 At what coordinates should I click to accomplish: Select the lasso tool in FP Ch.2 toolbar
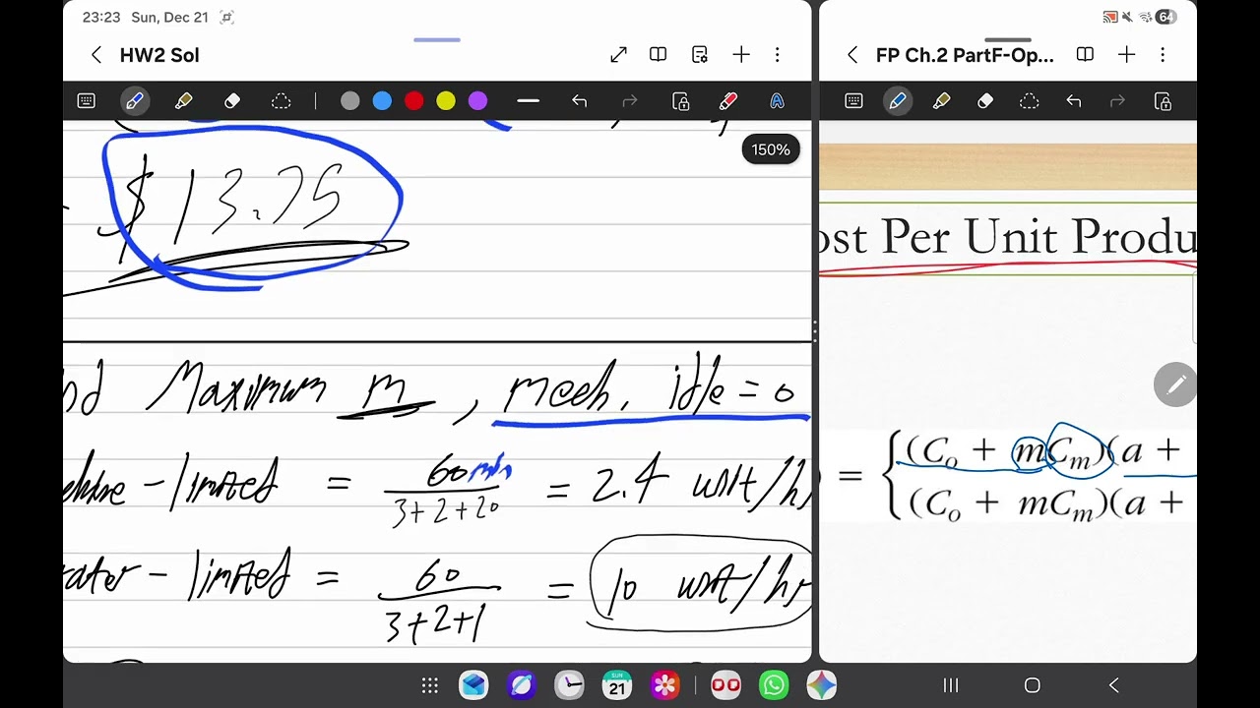tap(1030, 101)
